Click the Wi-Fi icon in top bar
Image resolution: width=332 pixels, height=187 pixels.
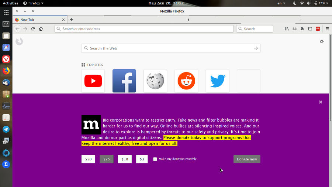302,3
